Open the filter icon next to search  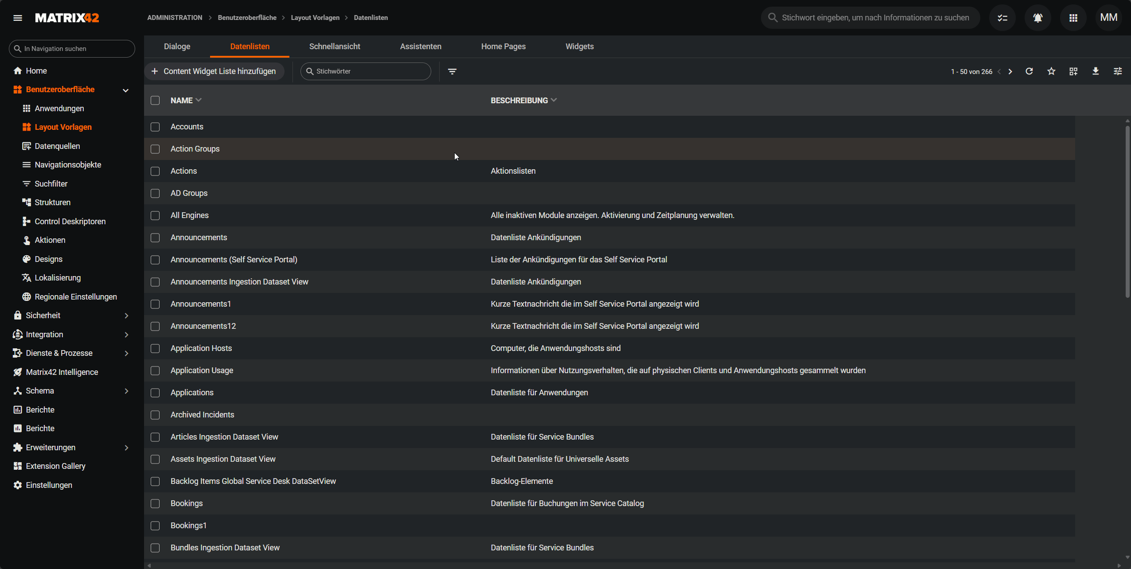click(452, 71)
